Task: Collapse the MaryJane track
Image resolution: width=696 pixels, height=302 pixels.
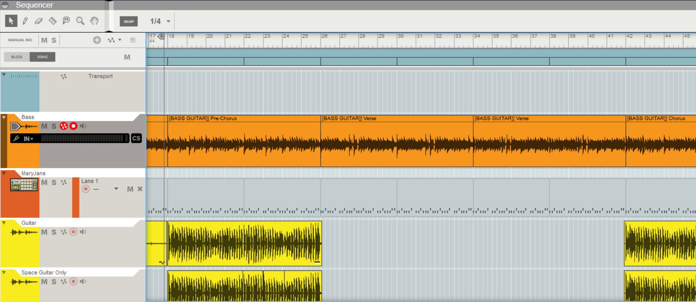Action: [4, 173]
